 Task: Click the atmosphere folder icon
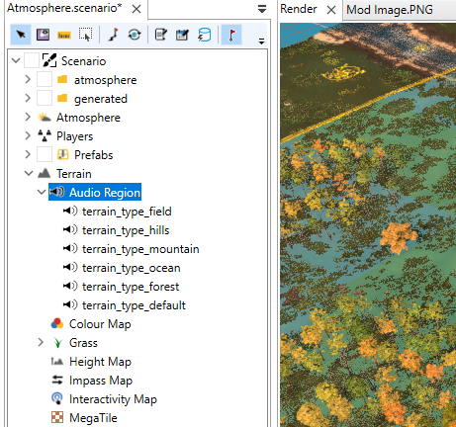point(62,80)
